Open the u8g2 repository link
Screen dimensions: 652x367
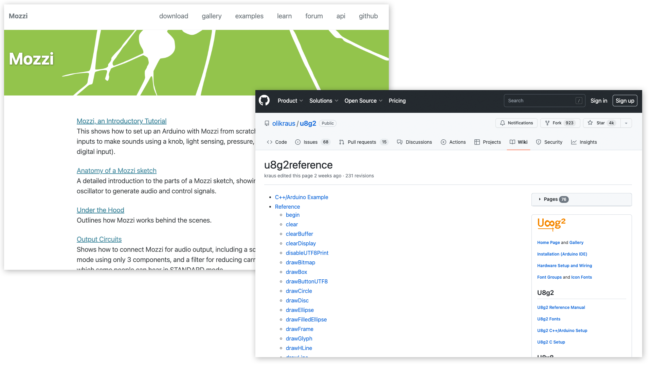pos(308,123)
